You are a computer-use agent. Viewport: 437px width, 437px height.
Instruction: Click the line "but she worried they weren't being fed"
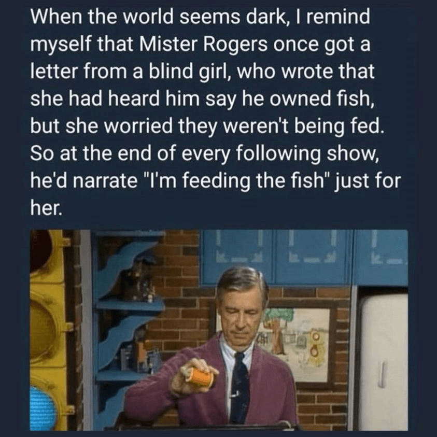(x=207, y=126)
